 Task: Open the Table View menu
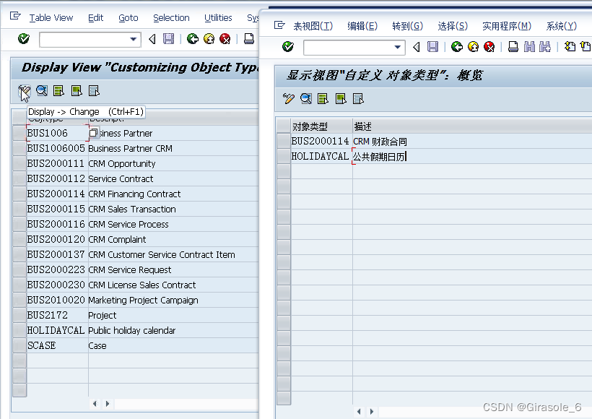(51, 18)
